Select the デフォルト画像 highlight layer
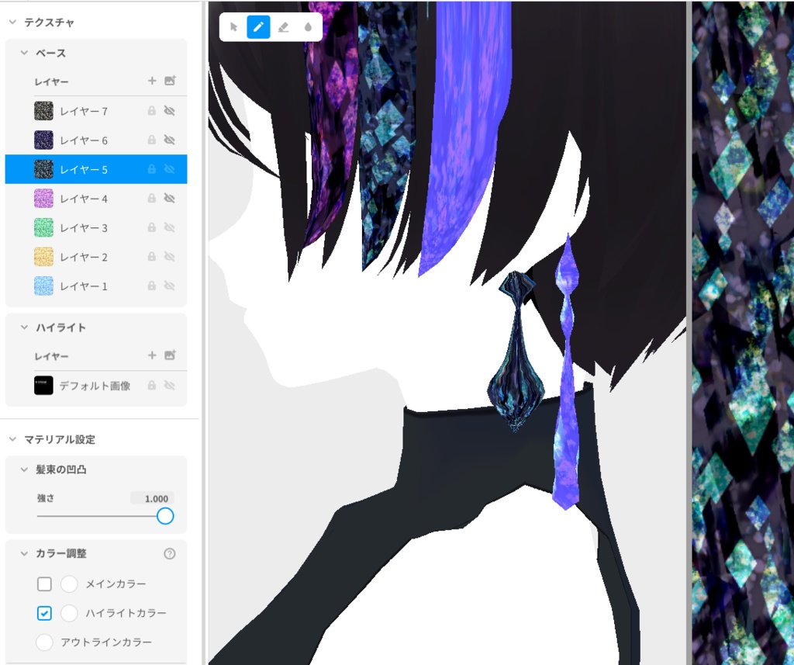The height and width of the screenshot is (665, 794). coord(93,385)
